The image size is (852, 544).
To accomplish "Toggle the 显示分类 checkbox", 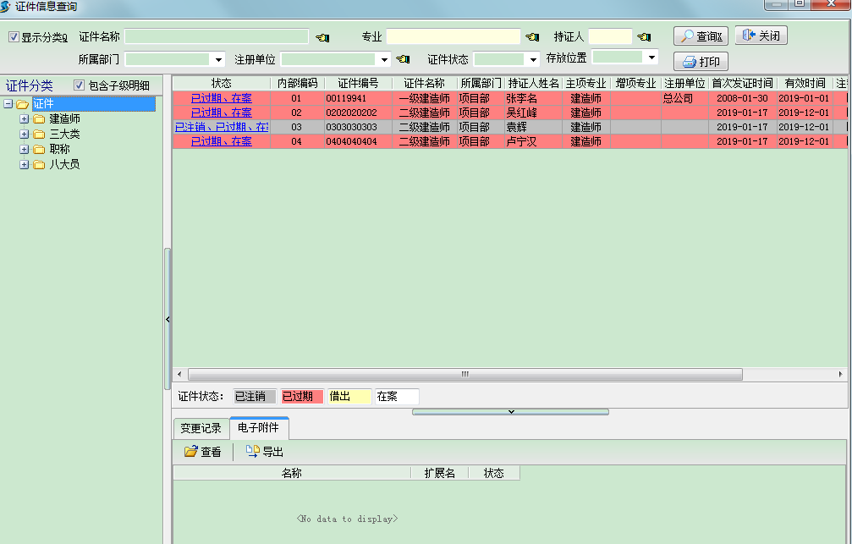I will pyautogui.click(x=12, y=36).
